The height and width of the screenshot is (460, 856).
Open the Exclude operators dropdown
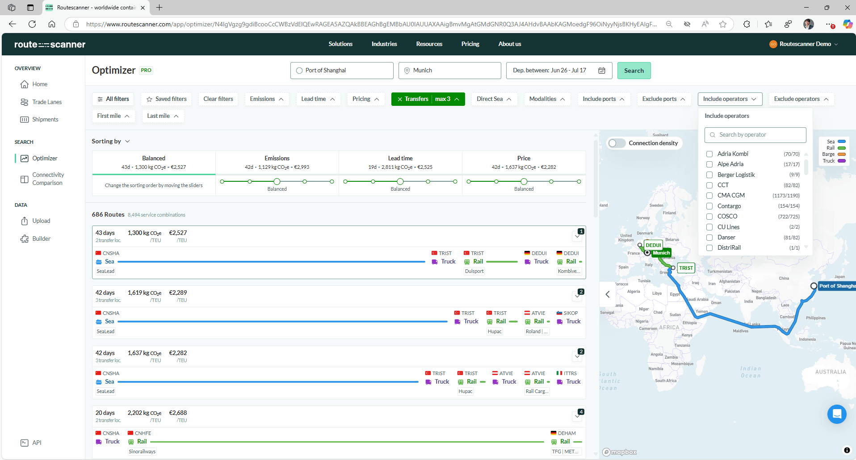click(801, 99)
